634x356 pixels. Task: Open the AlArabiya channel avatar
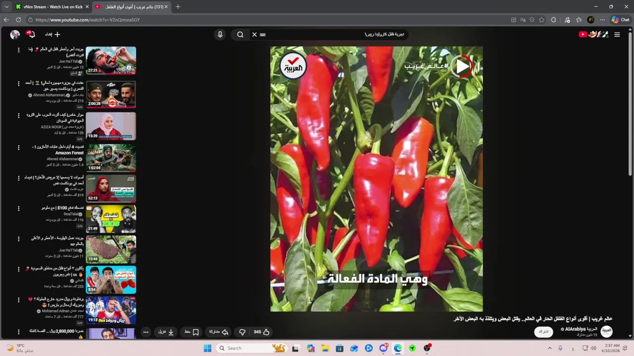tap(606, 332)
